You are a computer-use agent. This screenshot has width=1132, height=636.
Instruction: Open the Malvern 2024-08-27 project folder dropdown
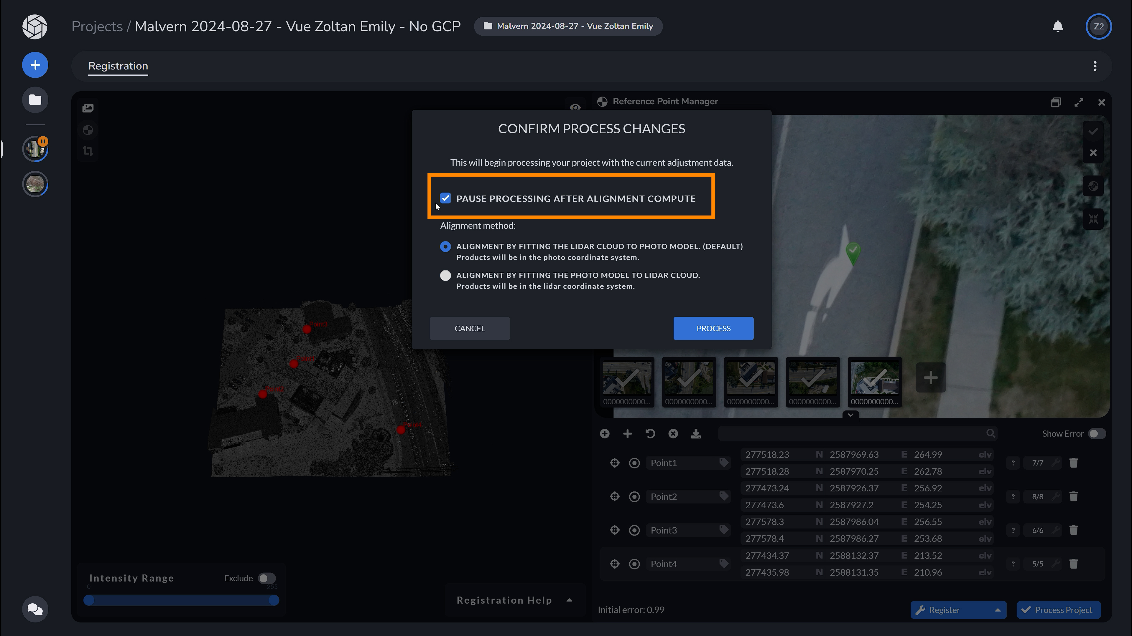[568, 26]
